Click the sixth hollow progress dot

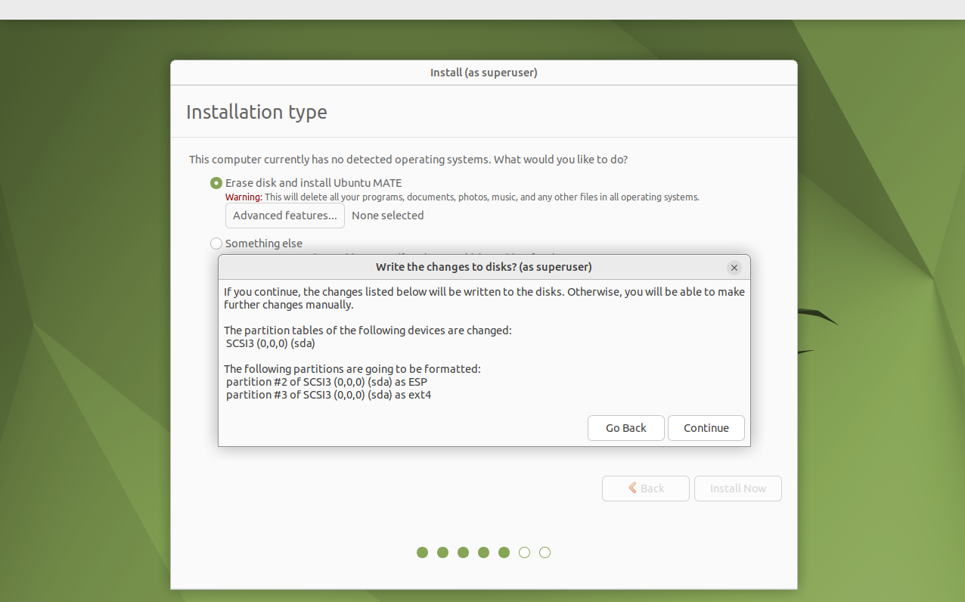(x=524, y=552)
